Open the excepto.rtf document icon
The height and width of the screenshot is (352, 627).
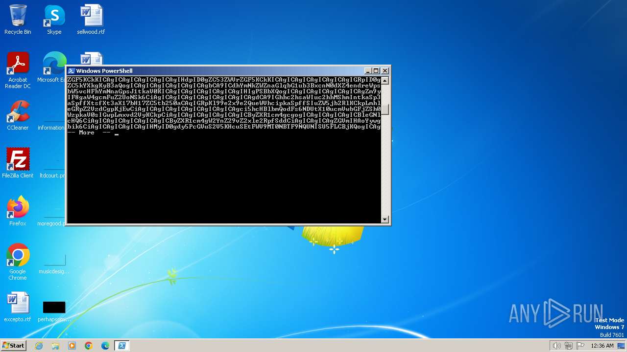(18, 307)
